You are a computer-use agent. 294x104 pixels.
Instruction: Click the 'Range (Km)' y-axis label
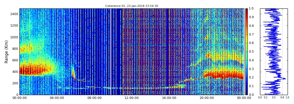[6, 52]
